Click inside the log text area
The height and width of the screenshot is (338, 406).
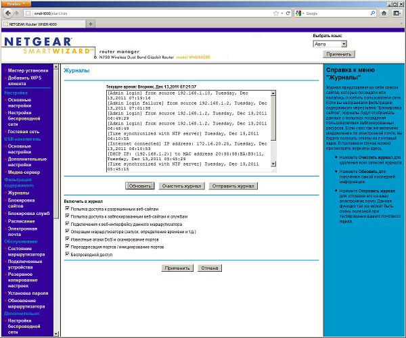point(189,131)
